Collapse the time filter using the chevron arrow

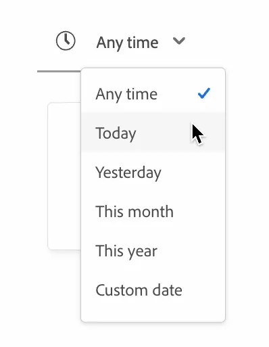tap(179, 41)
